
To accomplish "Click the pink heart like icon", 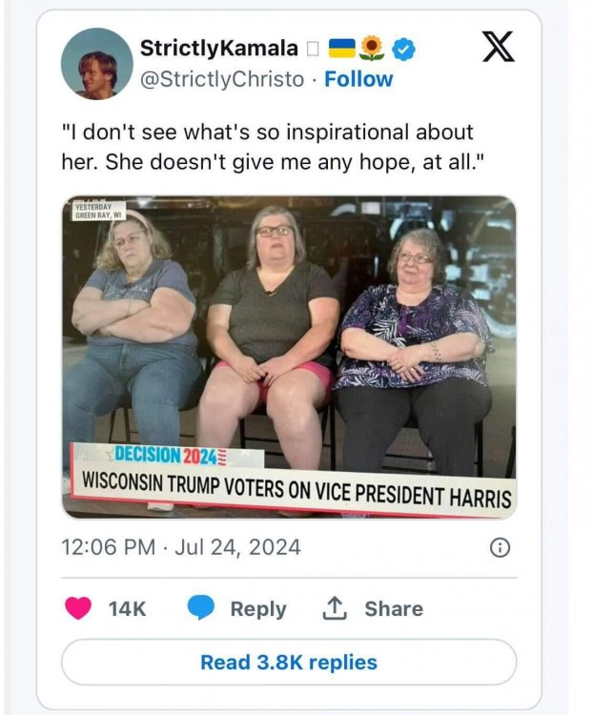I will tap(78, 608).
